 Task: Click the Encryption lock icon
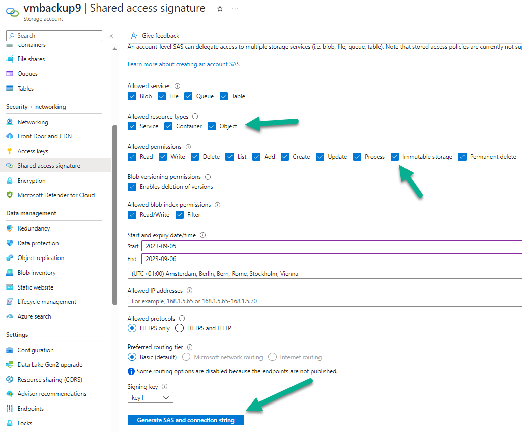coord(10,181)
